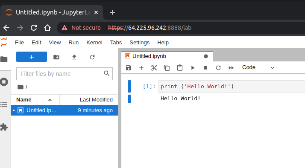Viewport: 305px width, 168px height.
Task: Restart kernel and run all cells
Action: point(231,68)
